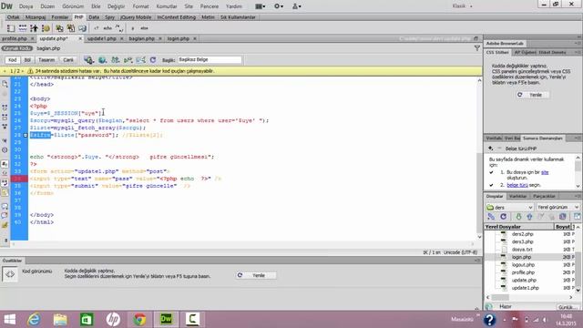Select the jQuery Mobile insert tab
This screenshot has height=328, width=583.
click(x=136, y=17)
